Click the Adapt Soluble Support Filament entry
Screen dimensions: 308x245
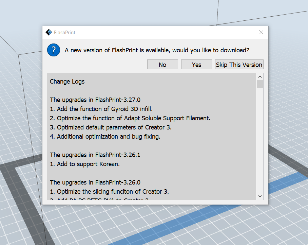[x=130, y=118]
